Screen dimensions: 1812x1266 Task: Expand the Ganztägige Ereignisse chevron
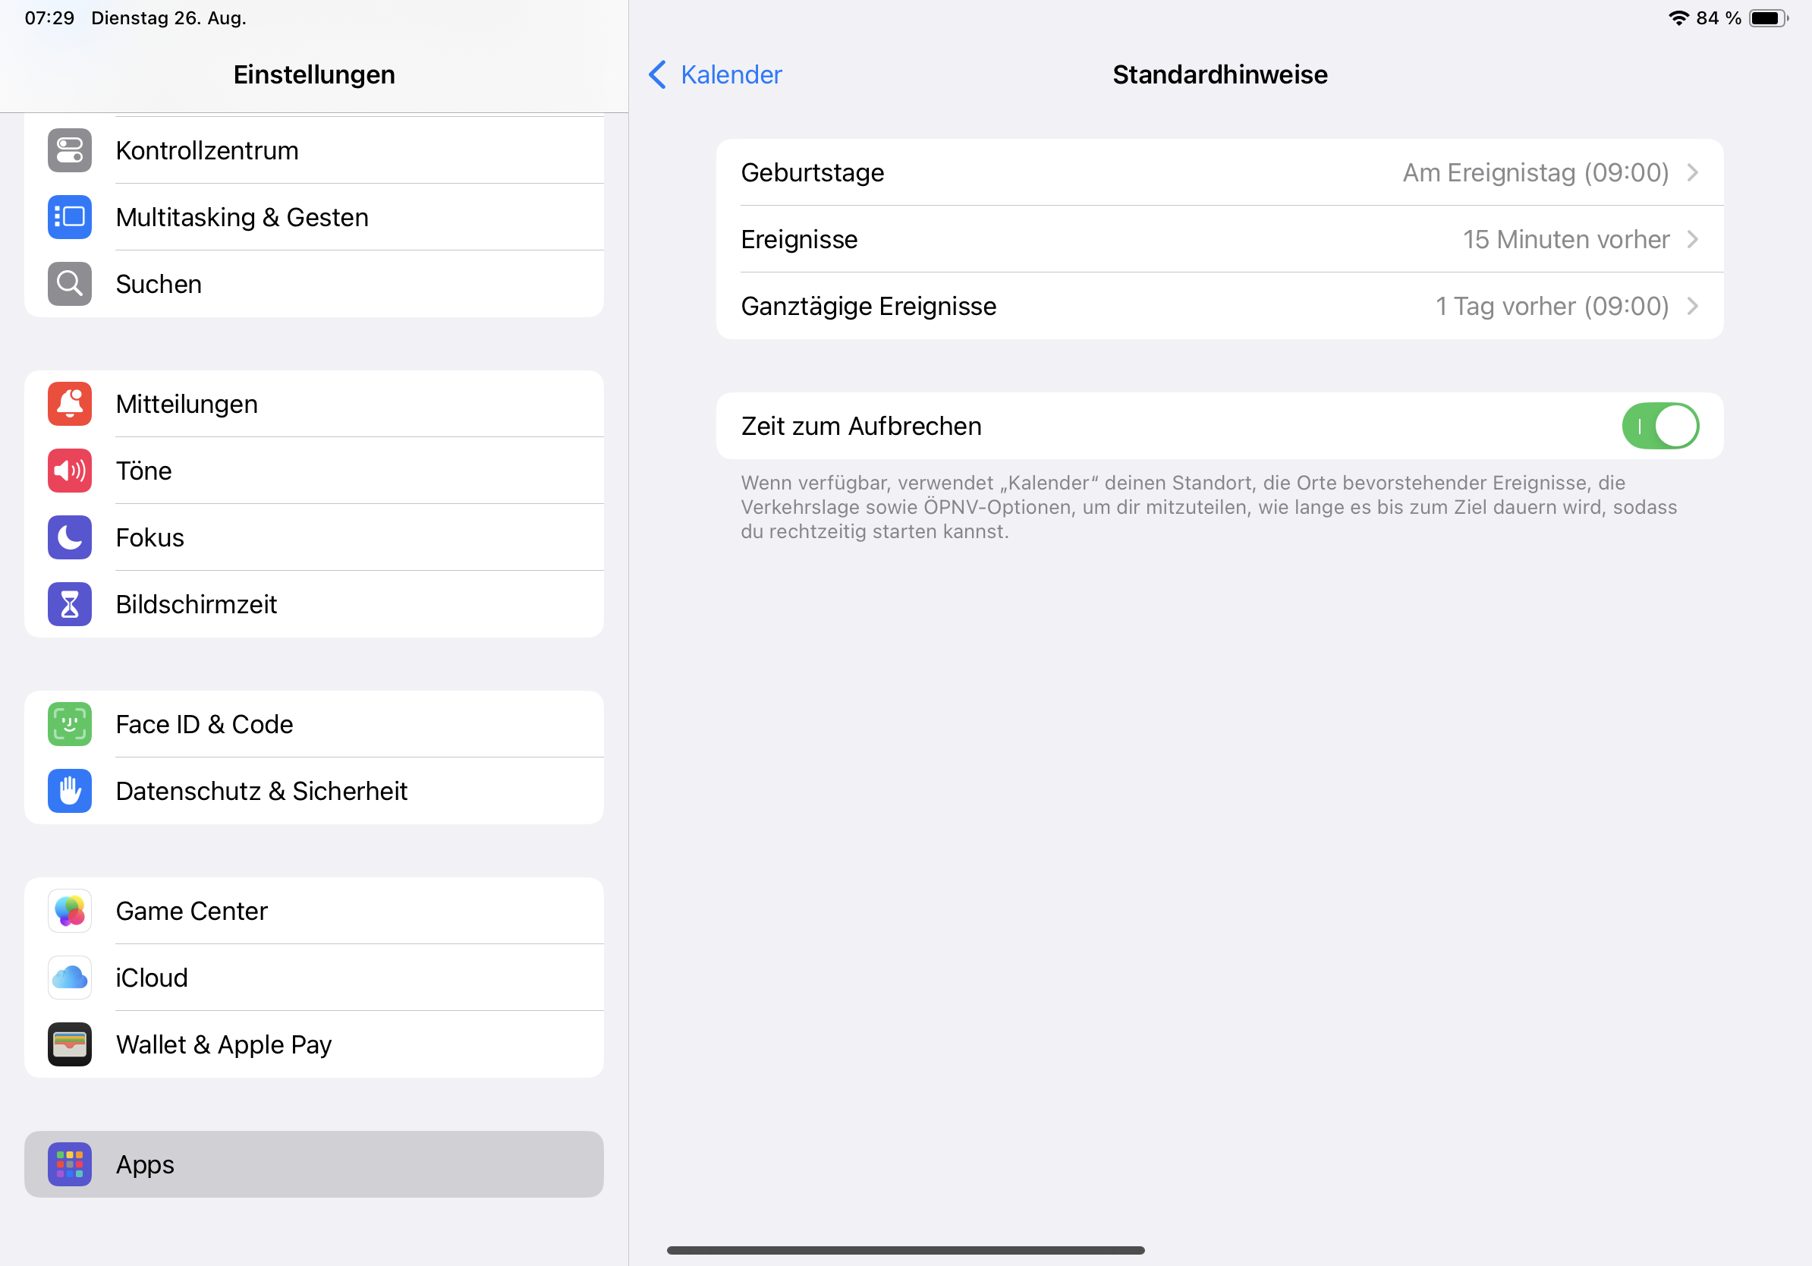click(x=1692, y=306)
